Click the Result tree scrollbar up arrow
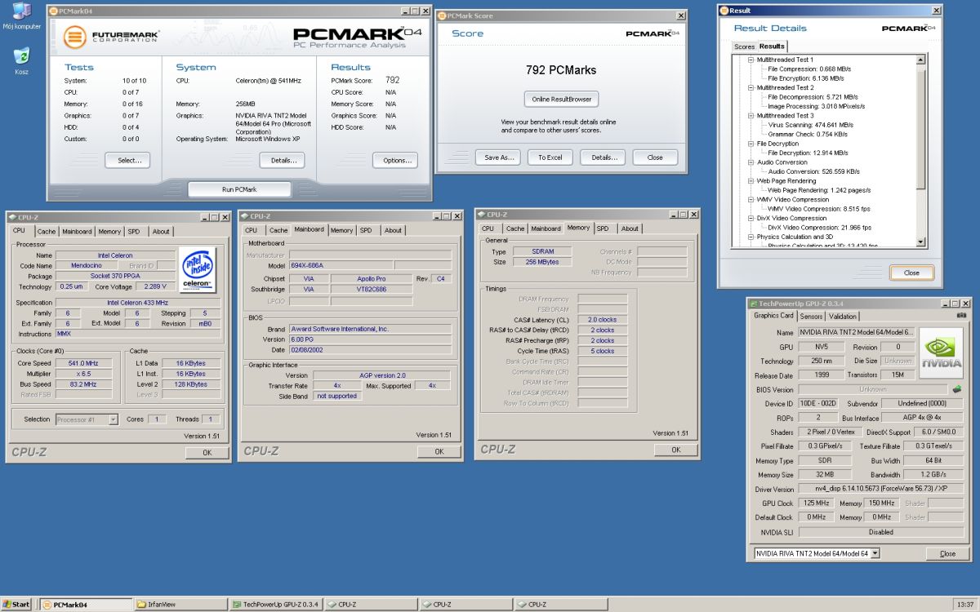This screenshot has width=980, height=612. click(x=920, y=60)
